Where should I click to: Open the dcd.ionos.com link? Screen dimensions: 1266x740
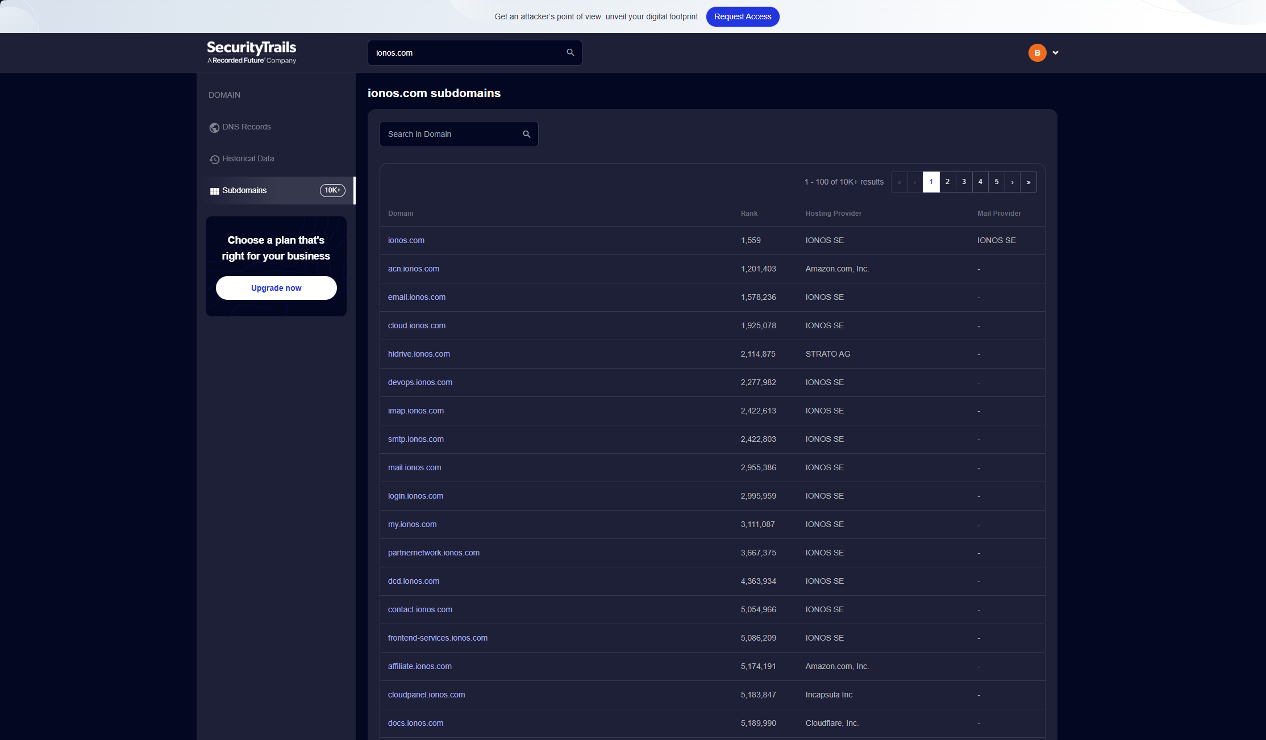tap(414, 581)
